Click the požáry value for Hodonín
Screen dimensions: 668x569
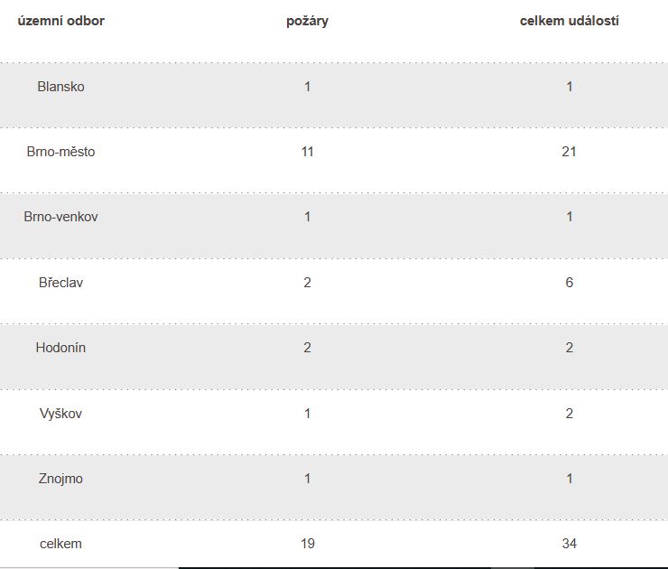point(307,348)
